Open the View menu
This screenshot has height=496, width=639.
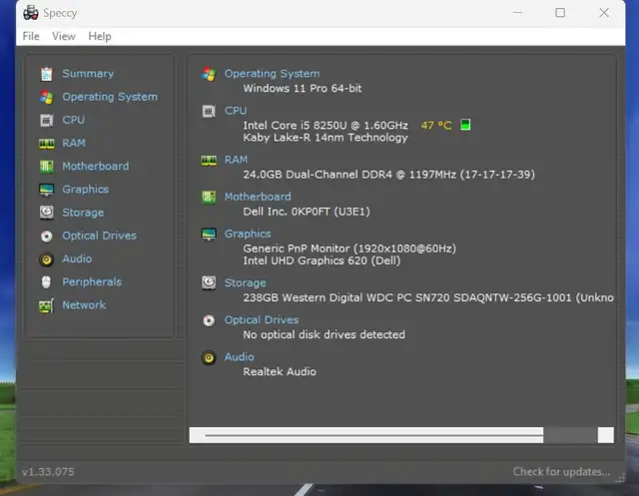tap(64, 36)
